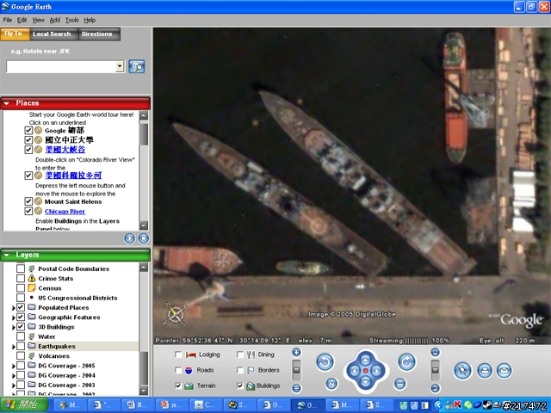Open the File menu

click(8, 20)
